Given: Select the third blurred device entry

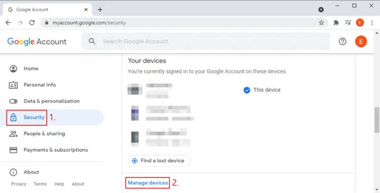Looking at the screenshot, I should click(x=161, y=137).
